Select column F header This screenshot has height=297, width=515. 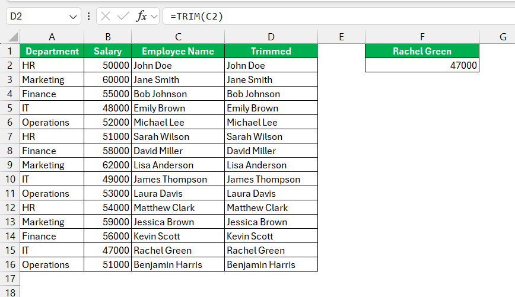pos(422,37)
